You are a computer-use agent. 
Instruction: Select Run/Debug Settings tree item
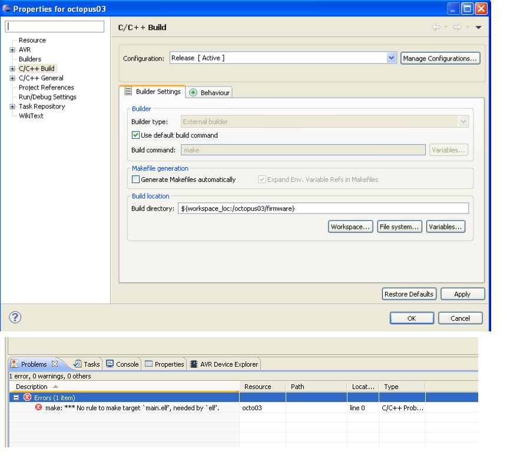pos(48,97)
